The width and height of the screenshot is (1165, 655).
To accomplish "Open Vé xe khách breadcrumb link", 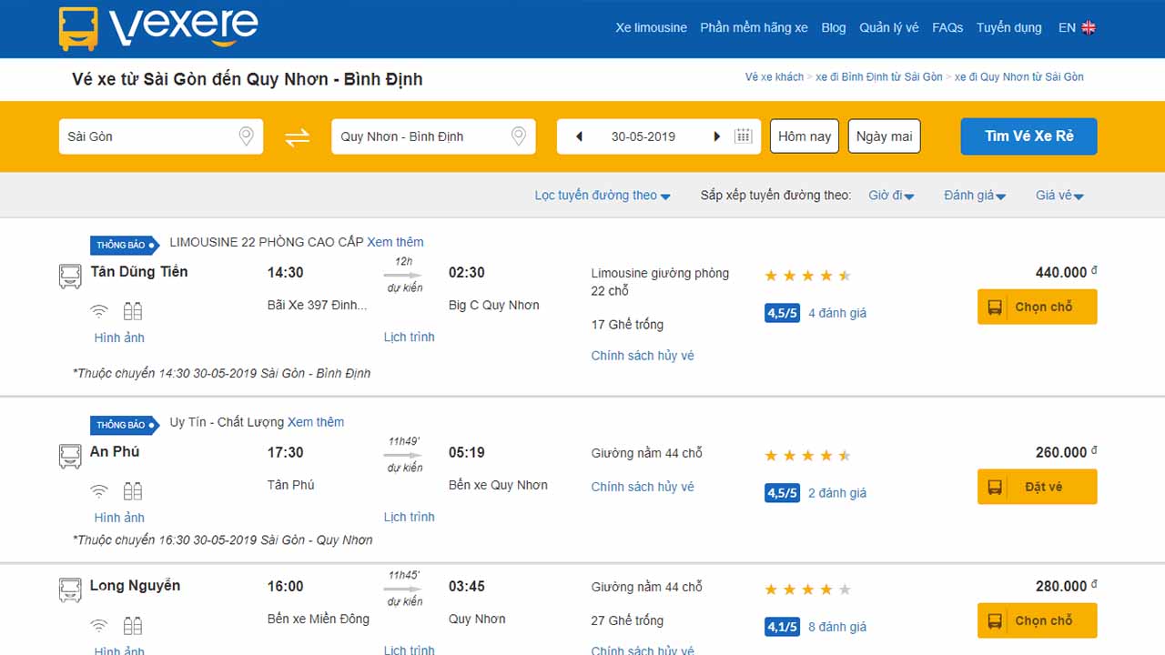I will pyautogui.click(x=775, y=77).
